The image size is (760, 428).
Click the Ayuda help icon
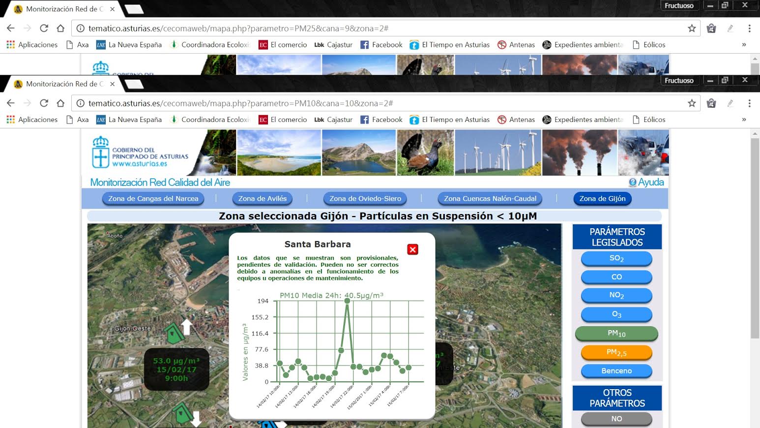click(x=633, y=183)
